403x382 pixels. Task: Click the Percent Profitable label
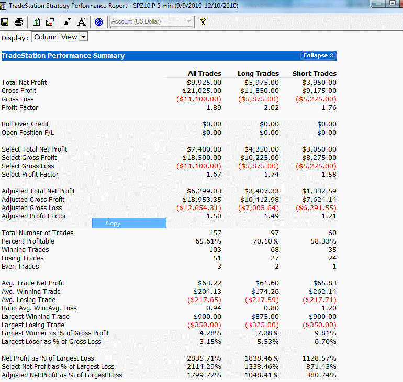[28, 241]
